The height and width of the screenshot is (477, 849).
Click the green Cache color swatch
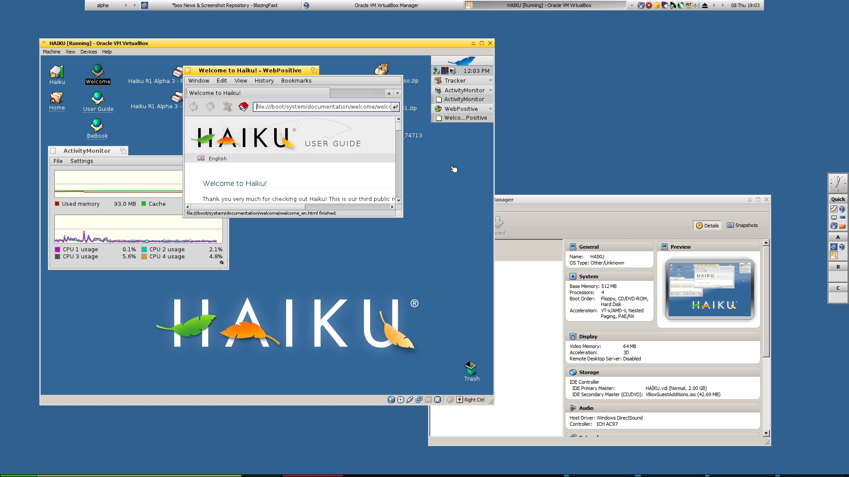pyautogui.click(x=144, y=204)
